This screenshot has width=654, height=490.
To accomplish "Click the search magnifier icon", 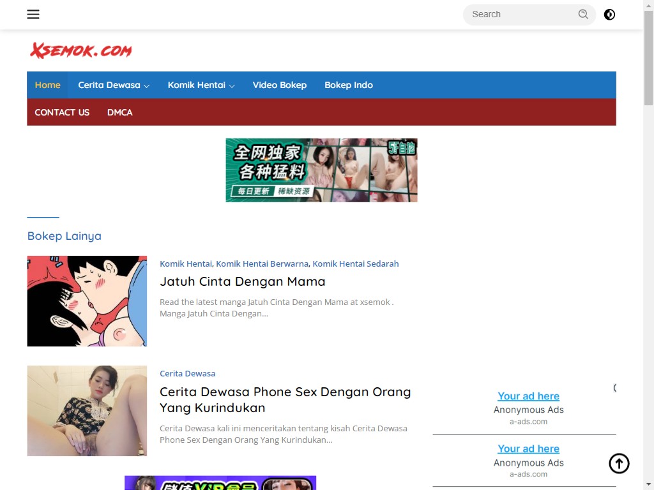I will (x=583, y=14).
